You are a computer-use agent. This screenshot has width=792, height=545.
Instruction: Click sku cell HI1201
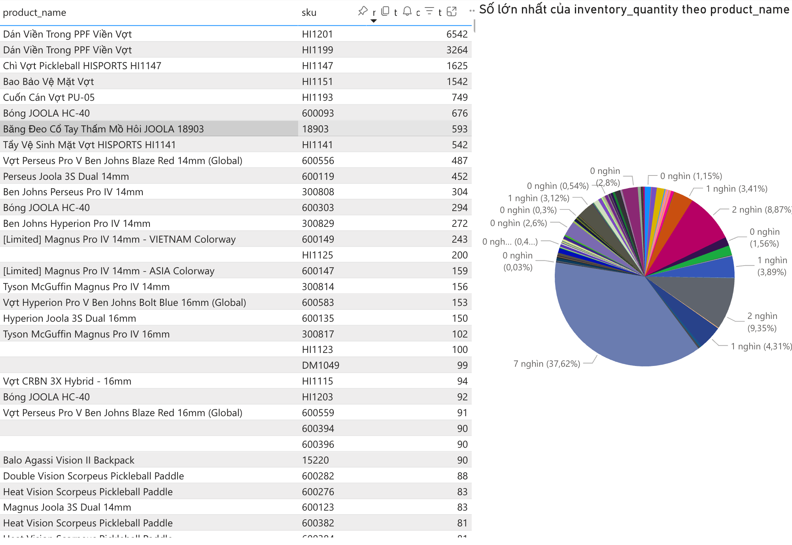point(317,34)
